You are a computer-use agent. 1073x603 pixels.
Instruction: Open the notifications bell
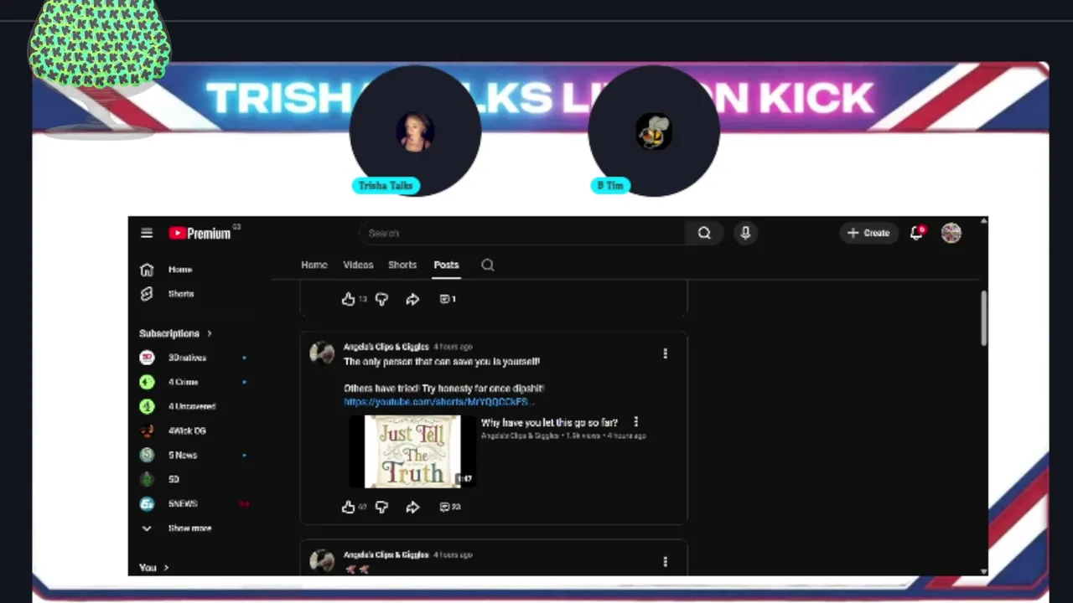tap(916, 233)
